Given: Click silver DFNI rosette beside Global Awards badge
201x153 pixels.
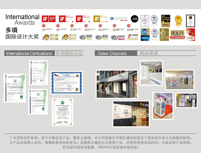Looking at the screenshot, I should pyautogui.click(x=154, y=34).
